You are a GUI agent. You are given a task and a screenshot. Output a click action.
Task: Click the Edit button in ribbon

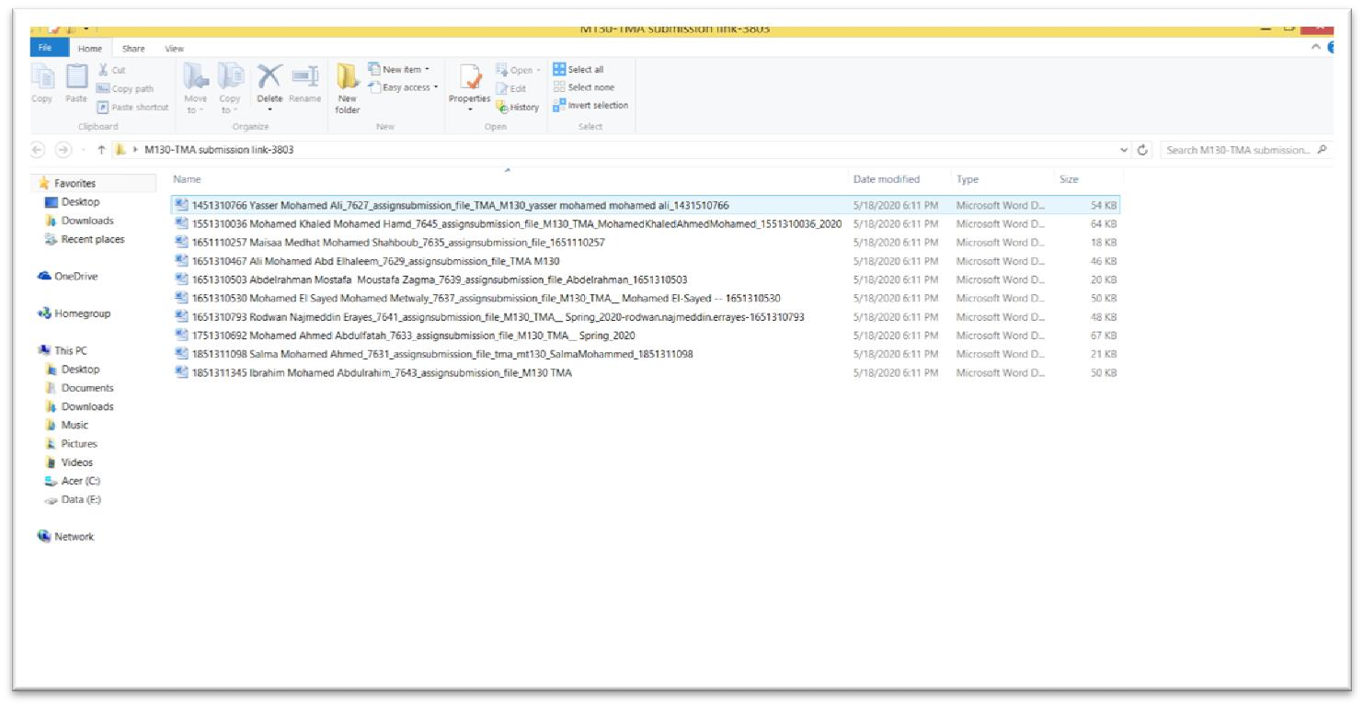tap(511, 88)
